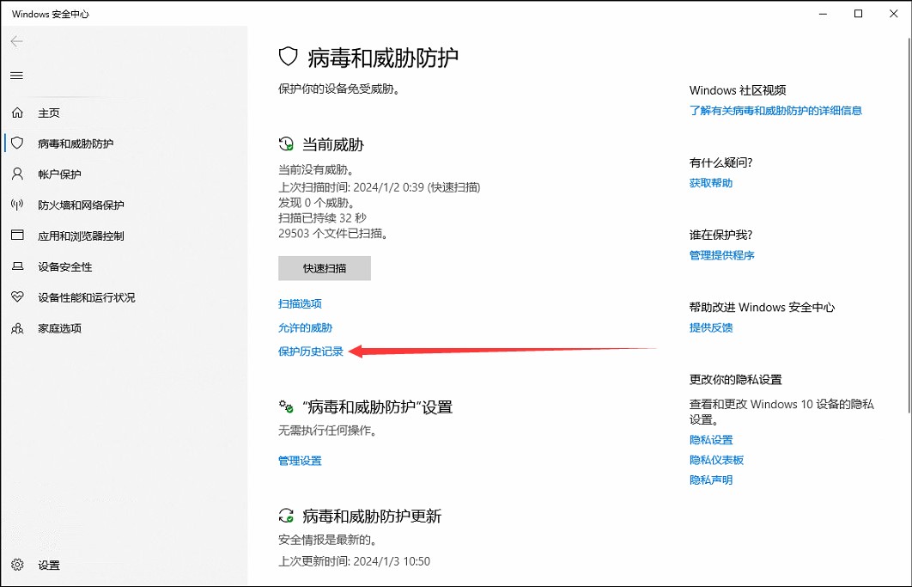Toggle the hamburger navigation menu

17,76
